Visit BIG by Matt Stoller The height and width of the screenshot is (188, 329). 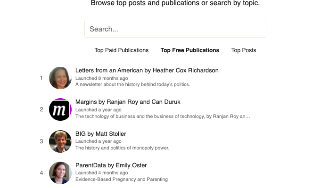[x=101, y=134]
